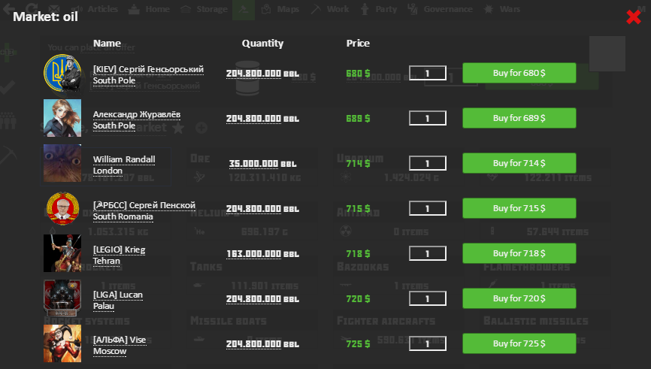Viewport: 651px width, 369px height.
Task: Close the oil market window
Action: [634, 17]
